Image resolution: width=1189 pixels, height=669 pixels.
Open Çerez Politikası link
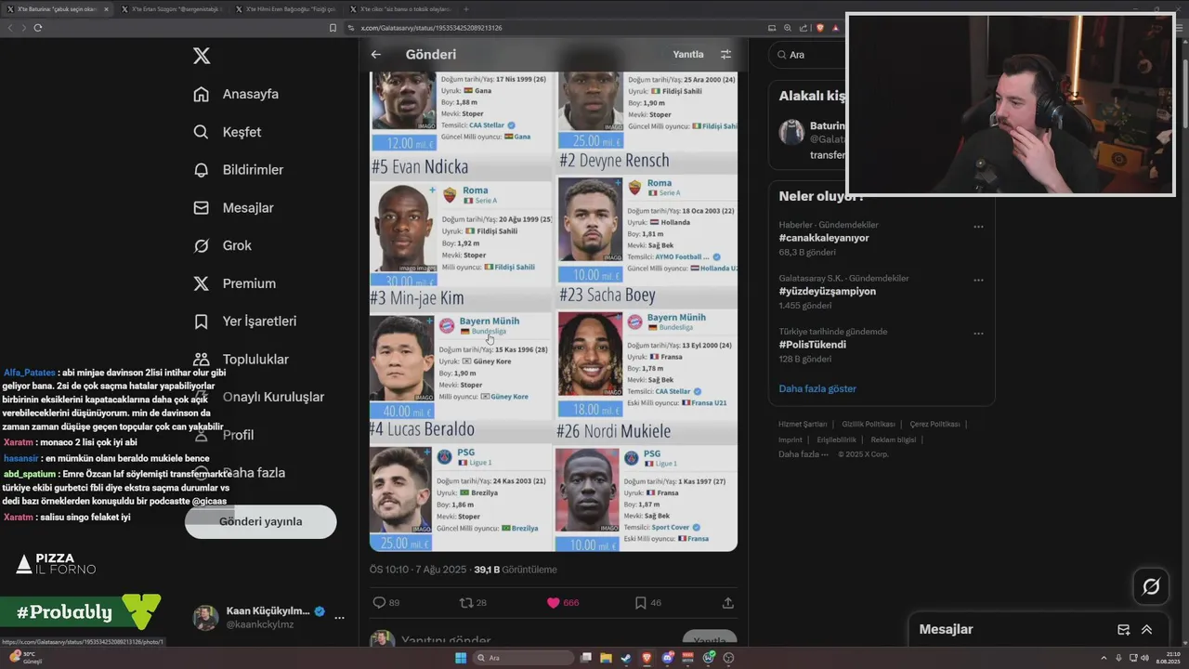tap(934, 425)
